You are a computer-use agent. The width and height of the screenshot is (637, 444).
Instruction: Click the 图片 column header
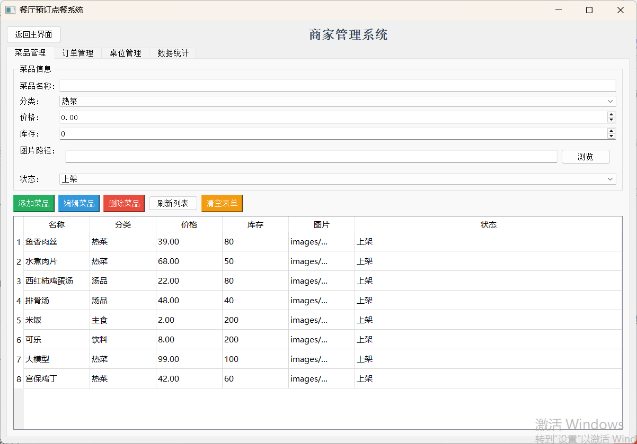point(322,224)
